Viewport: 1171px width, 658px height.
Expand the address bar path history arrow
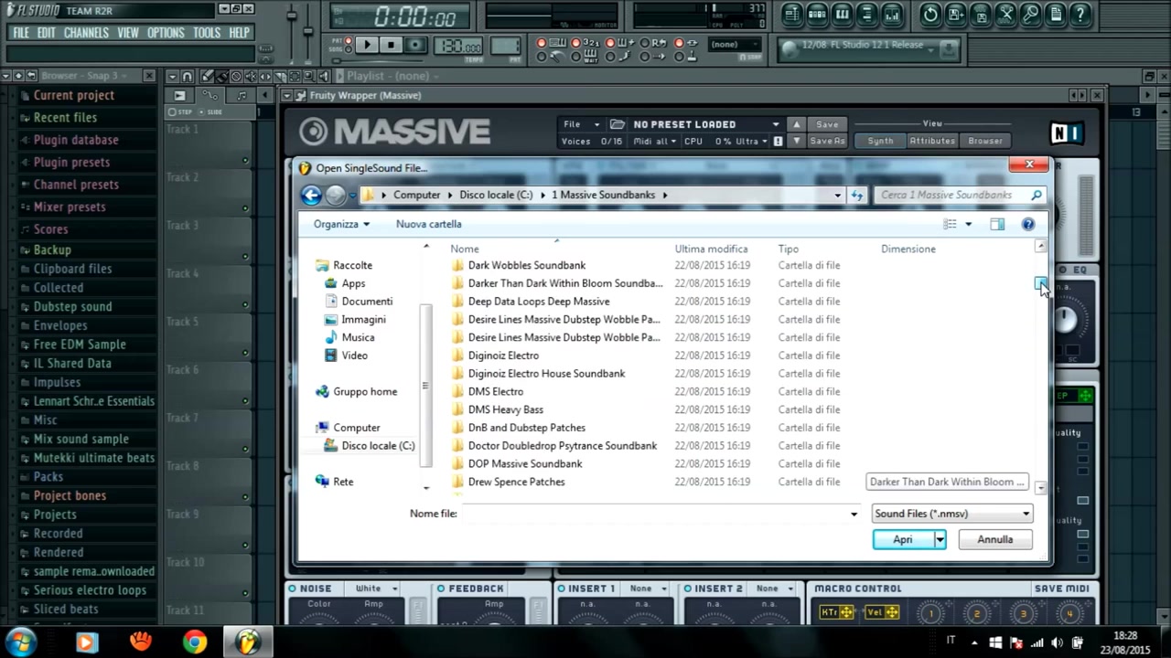coord(837,195)
